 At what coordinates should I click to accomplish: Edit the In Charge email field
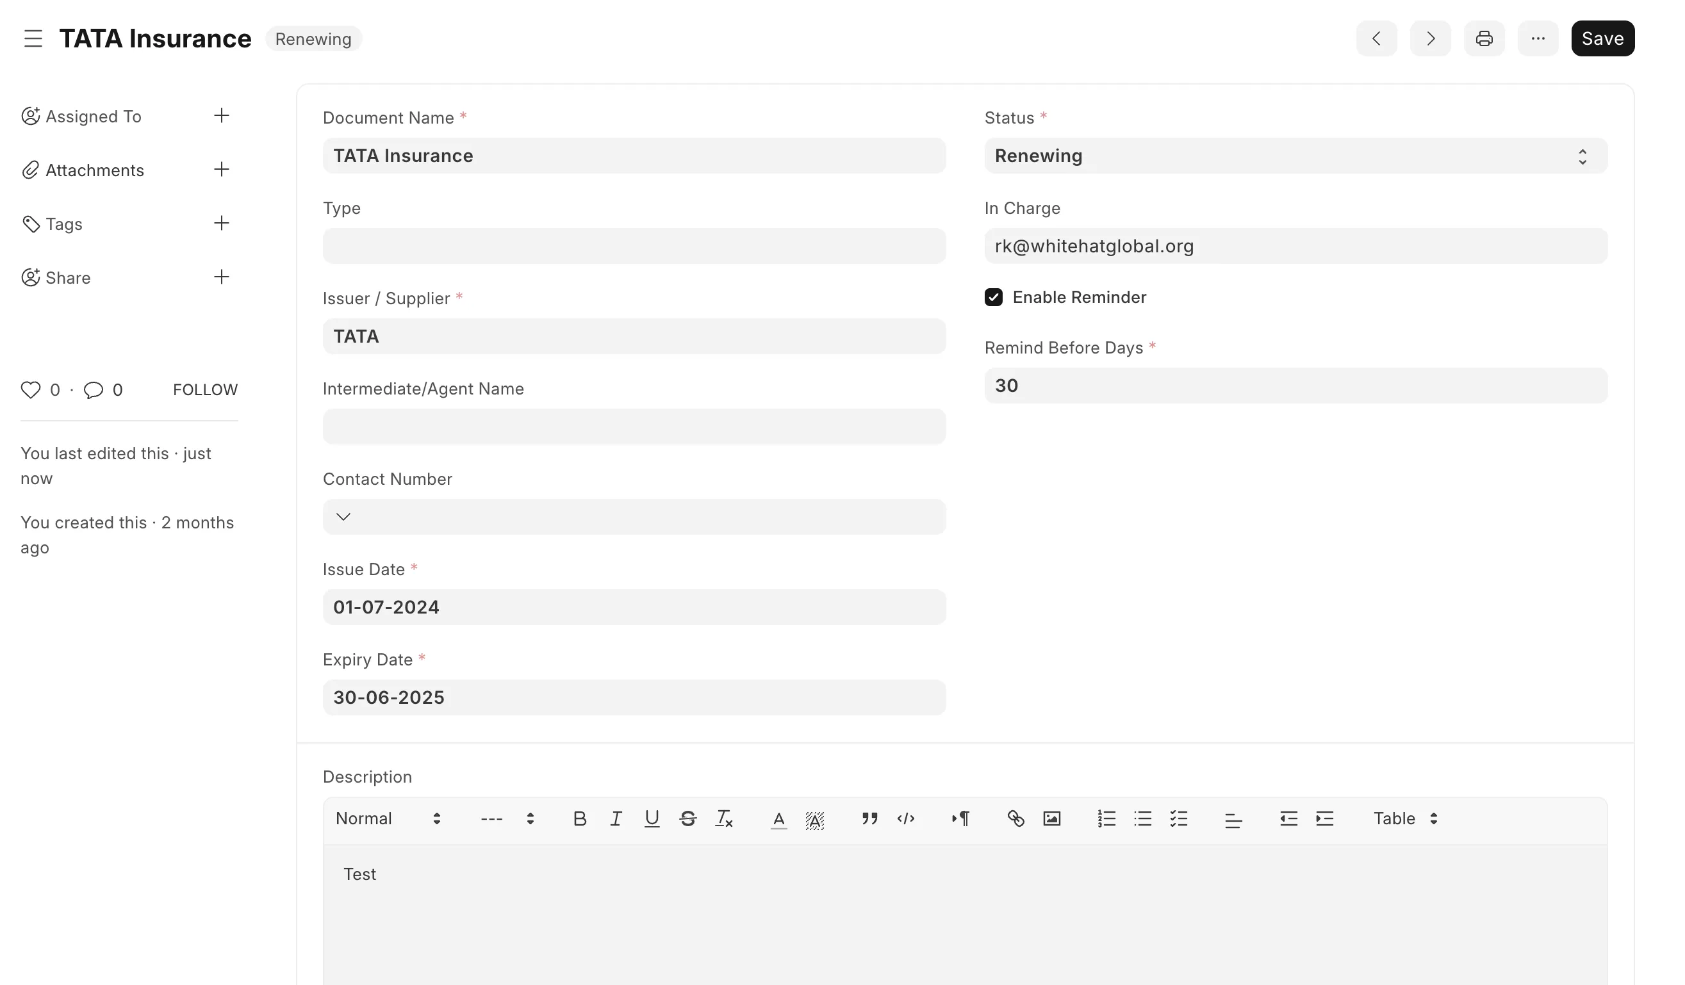point(1296,246)
